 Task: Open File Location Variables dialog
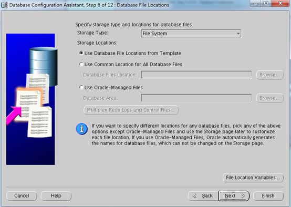click(253, 178)
